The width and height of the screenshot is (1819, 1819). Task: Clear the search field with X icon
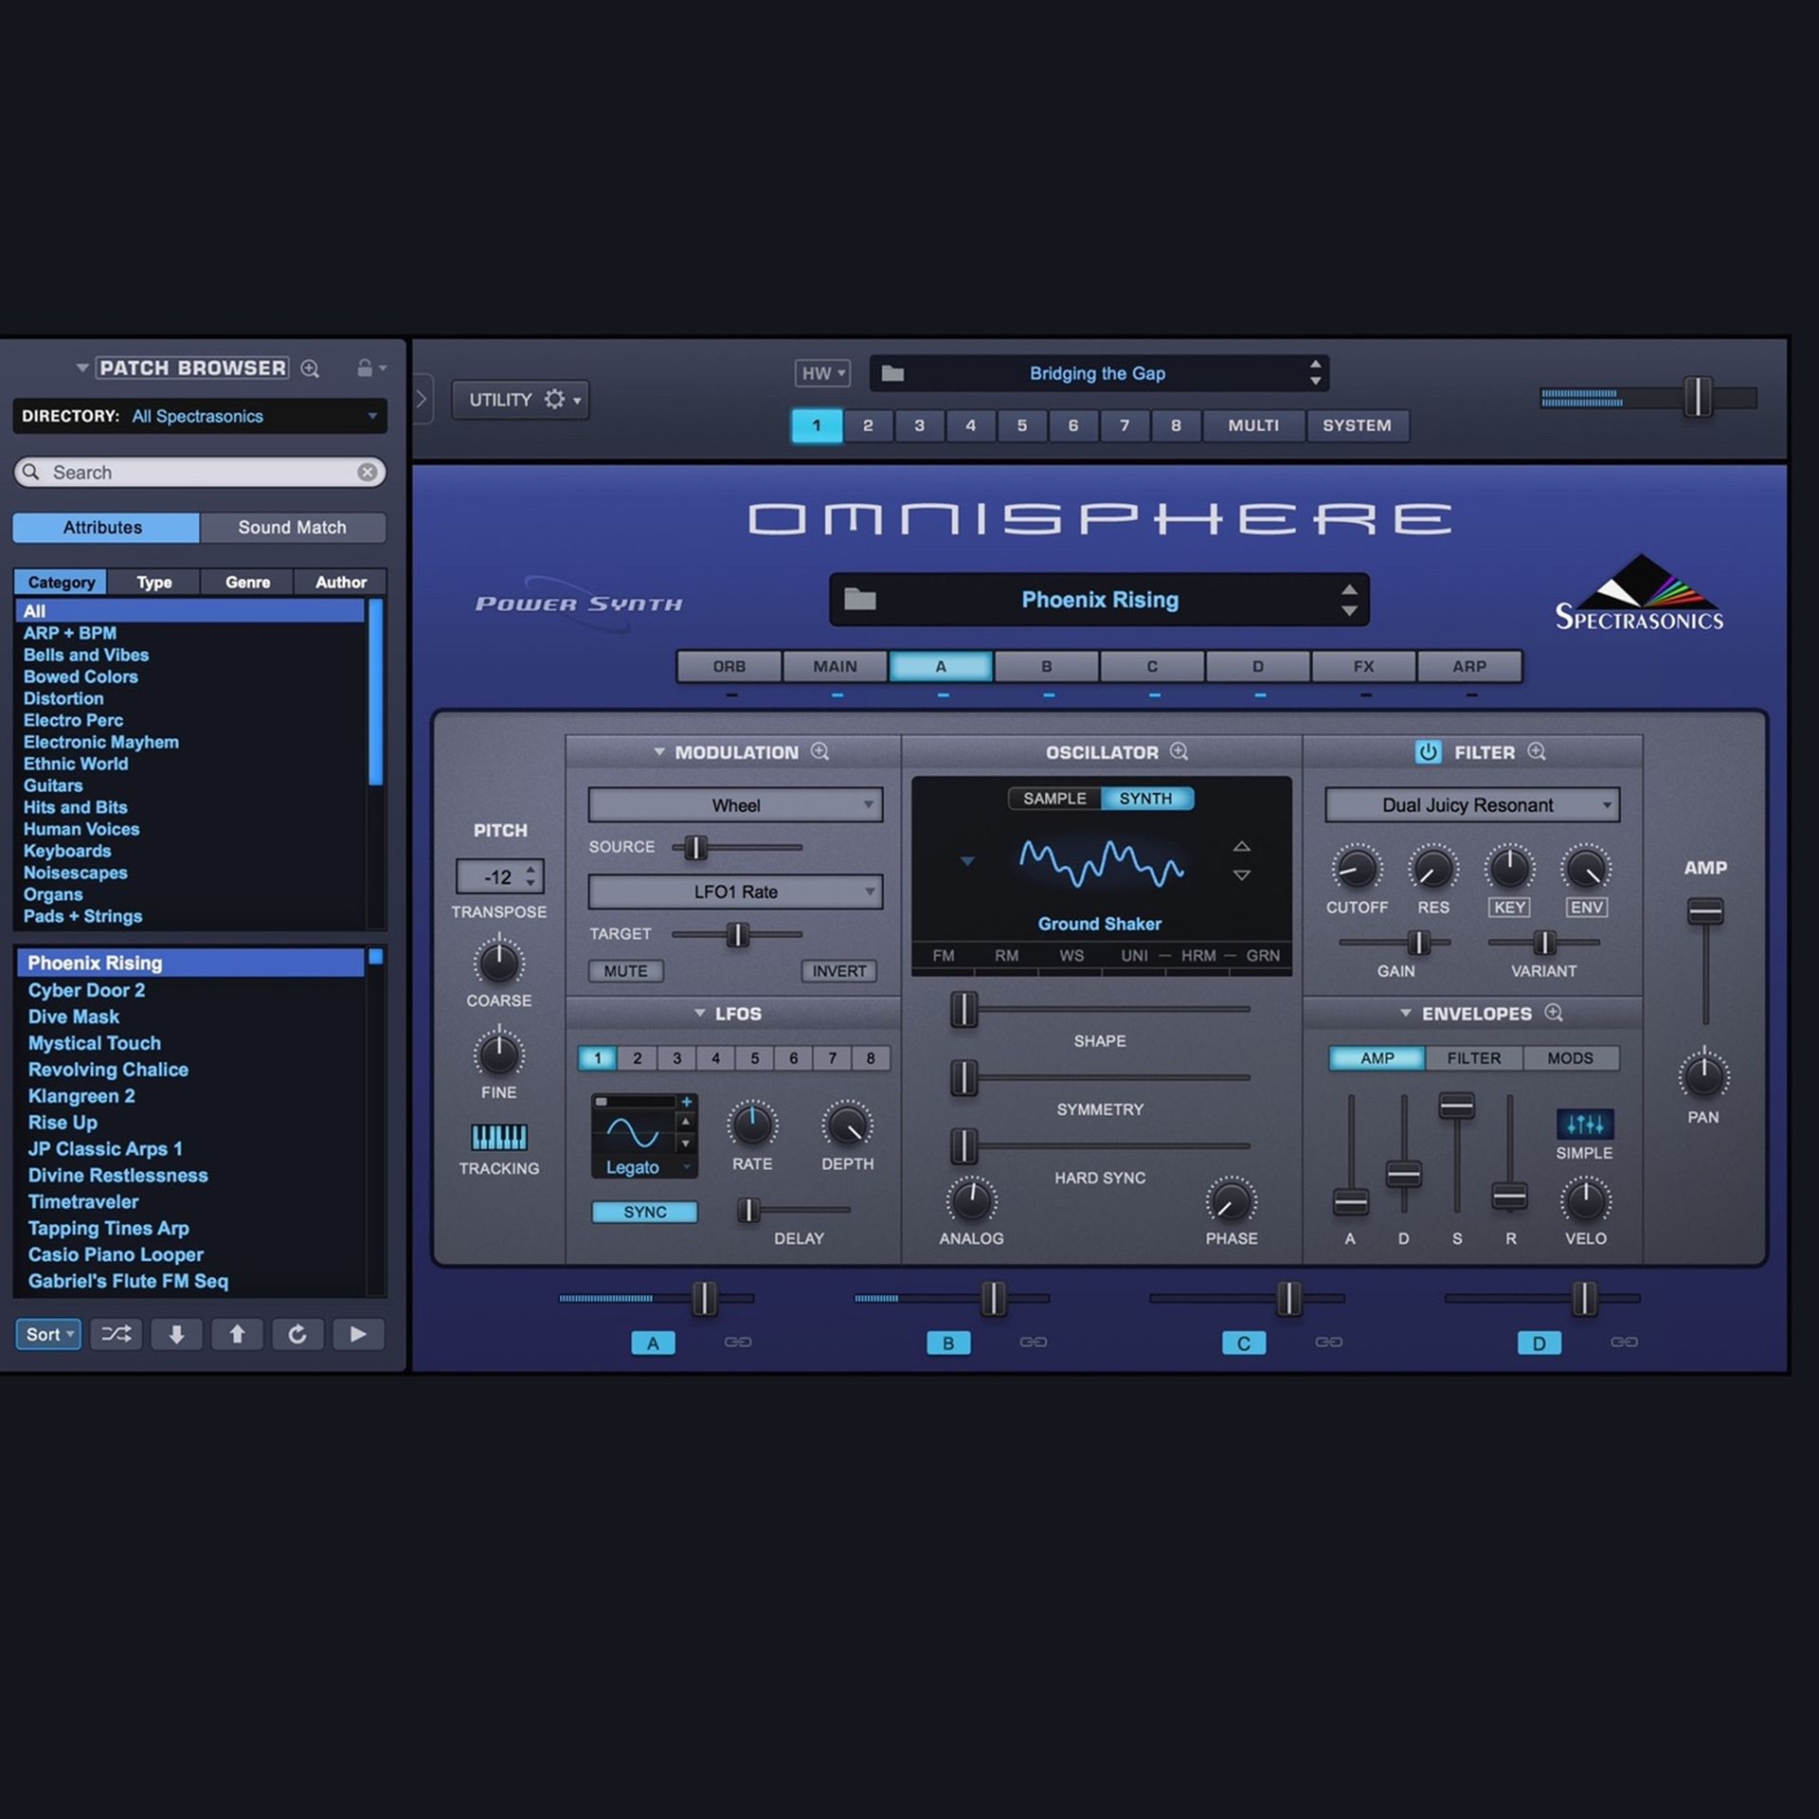point(368,472)
